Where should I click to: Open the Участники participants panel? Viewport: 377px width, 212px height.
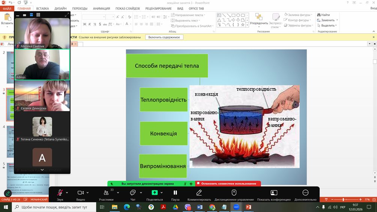(x=106, y=193)
